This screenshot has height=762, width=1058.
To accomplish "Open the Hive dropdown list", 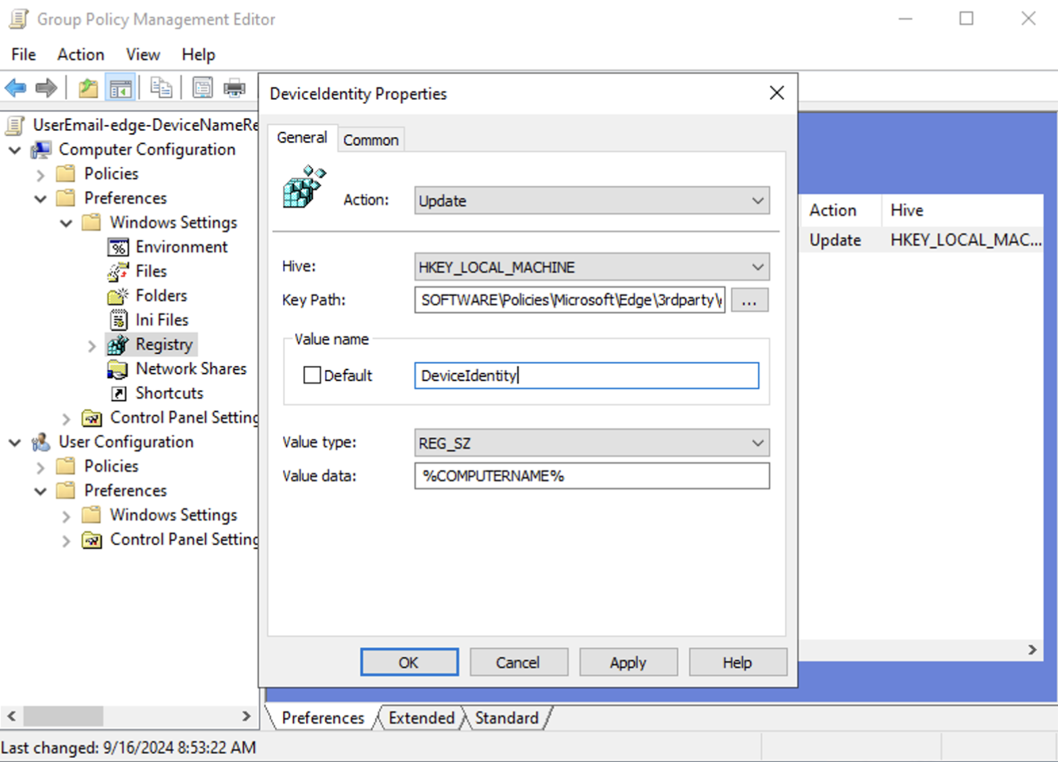I will click(x=591, y=268).
